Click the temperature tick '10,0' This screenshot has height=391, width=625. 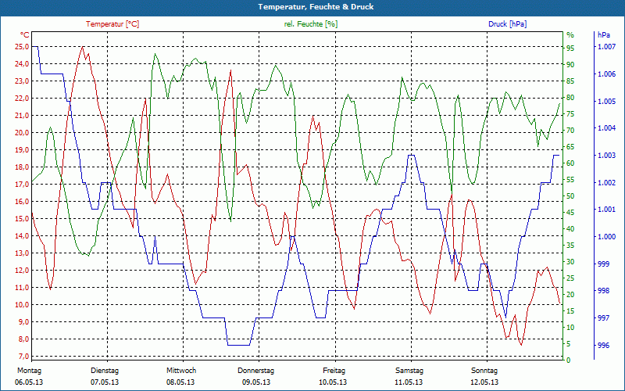[x=22, y=305]
